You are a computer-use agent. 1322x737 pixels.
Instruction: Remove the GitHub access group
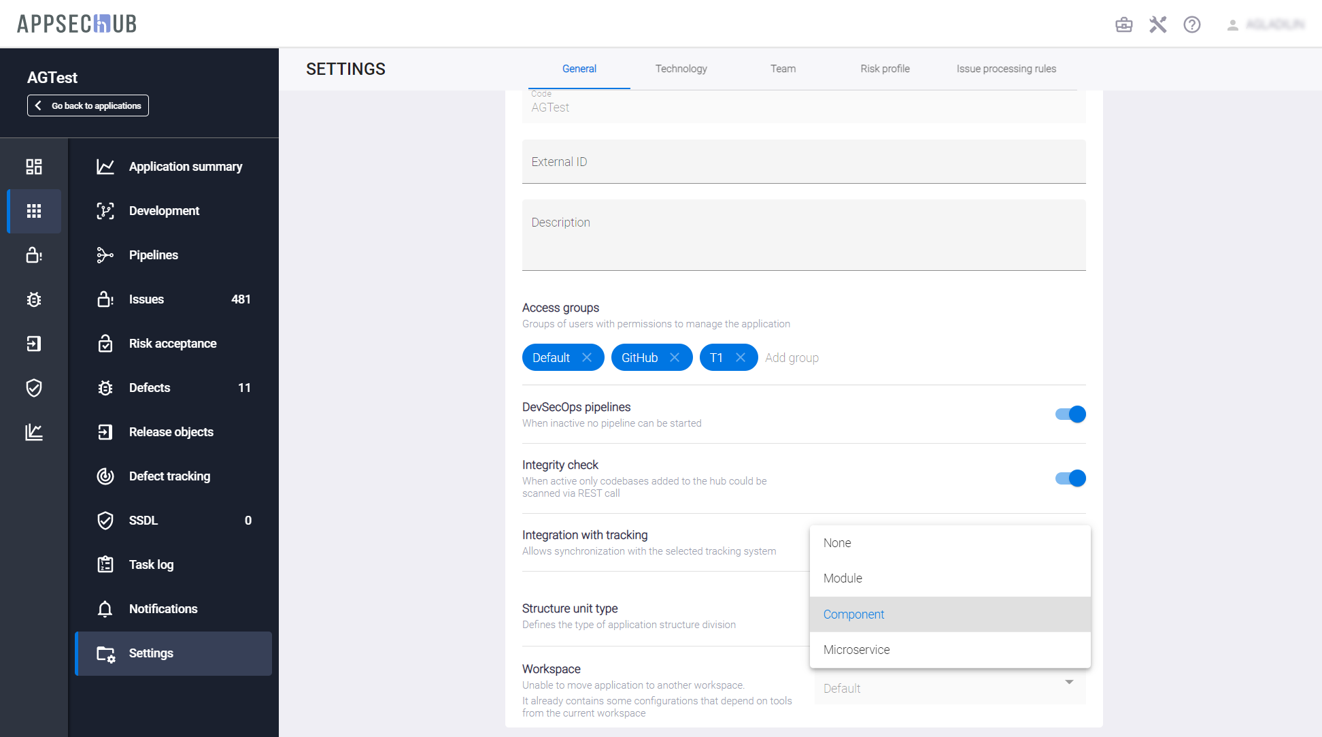click(x=675, y=357)
